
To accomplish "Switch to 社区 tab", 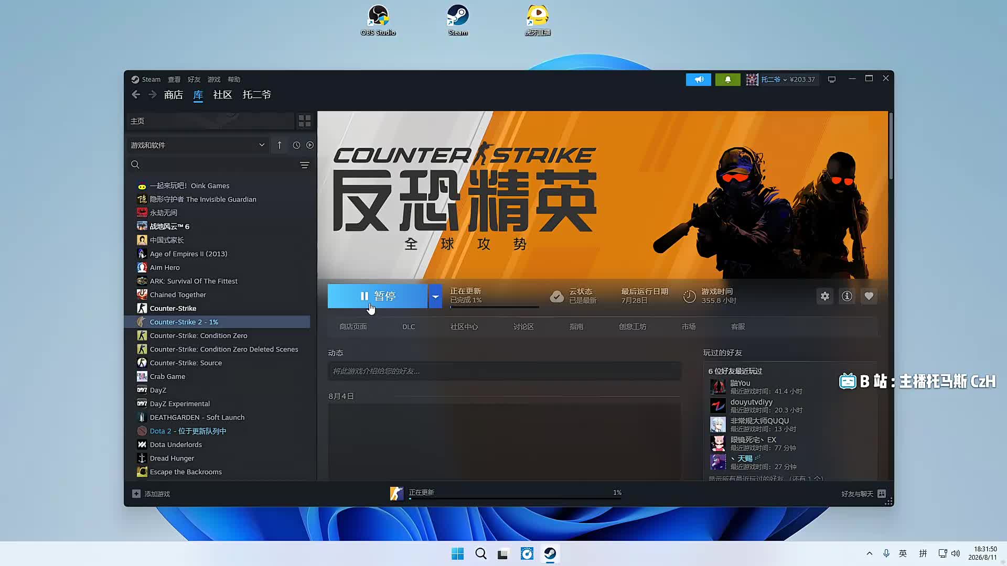I will [x=222, y=95].
